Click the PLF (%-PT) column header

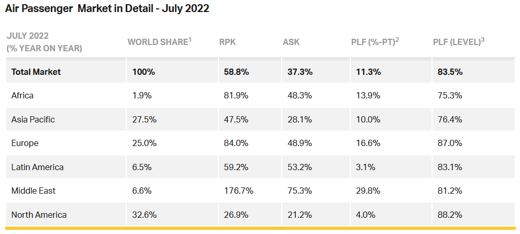(x=373, y=42)
